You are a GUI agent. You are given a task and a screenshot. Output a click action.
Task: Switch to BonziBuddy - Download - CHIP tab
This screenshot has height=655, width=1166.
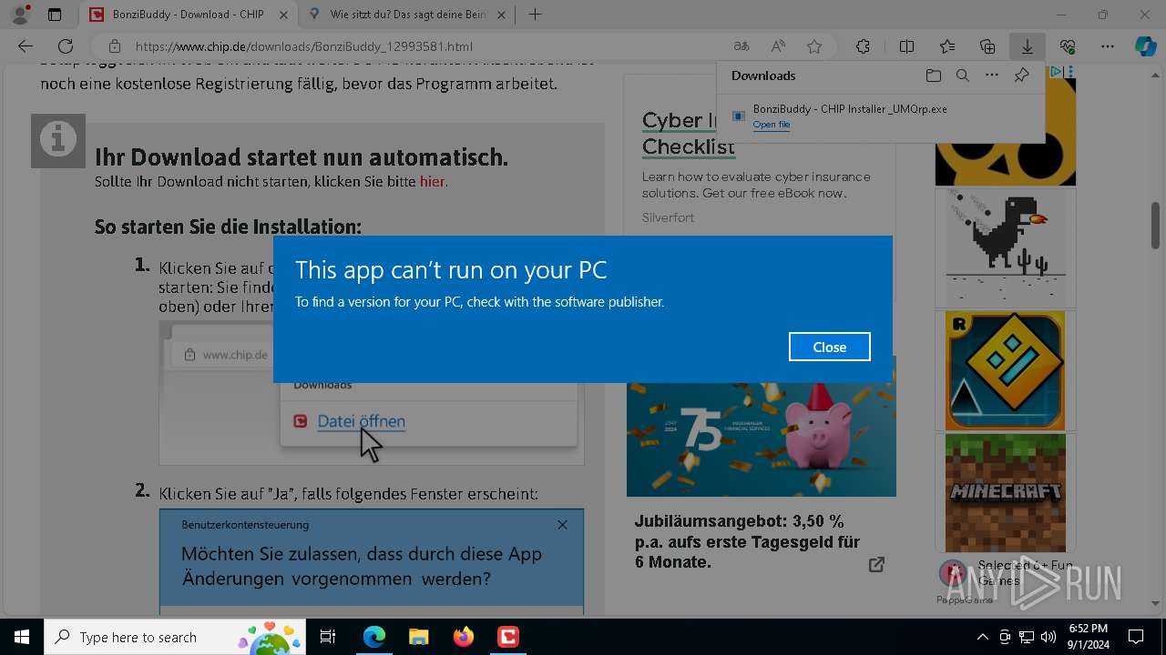coord(188,15)
